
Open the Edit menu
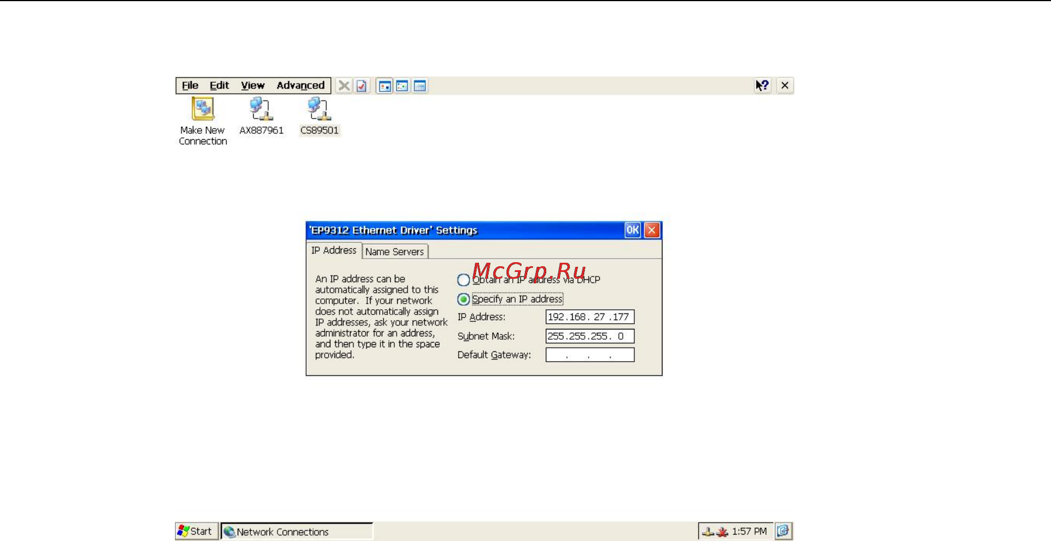(219, 86)
